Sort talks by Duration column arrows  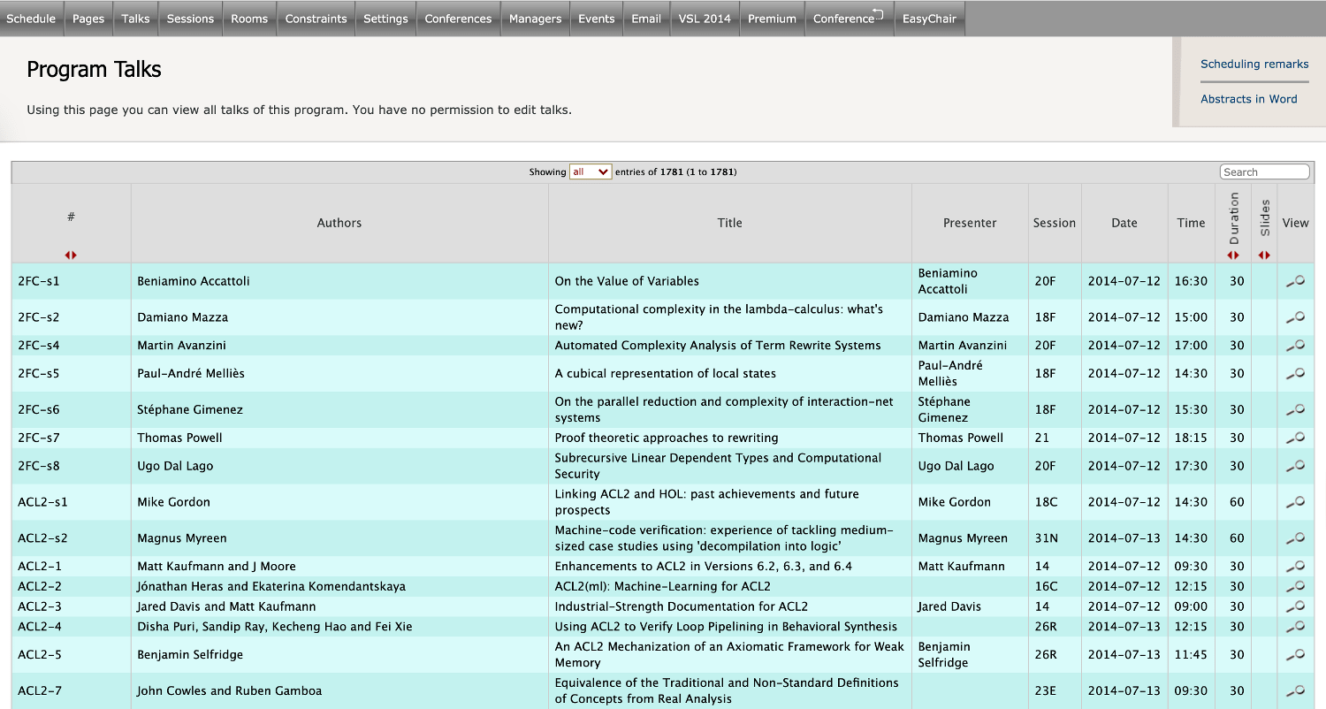[1234, 255]
